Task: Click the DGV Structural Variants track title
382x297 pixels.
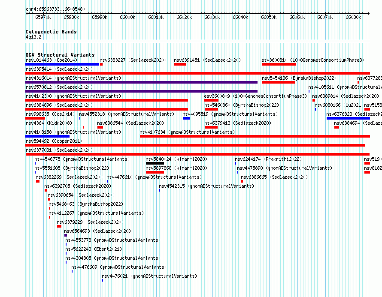Action: 60,55
